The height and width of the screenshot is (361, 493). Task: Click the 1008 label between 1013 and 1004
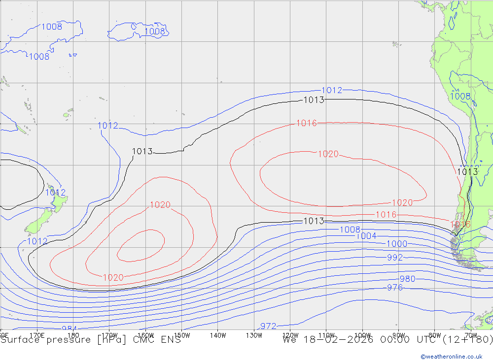[x=350, y=230]
